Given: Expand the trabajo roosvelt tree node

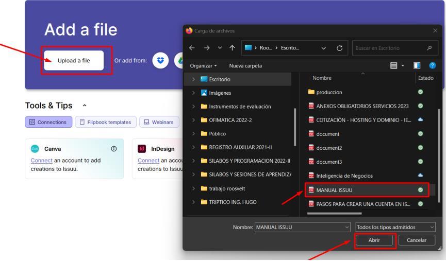Looking at the screenshot, I should 193,188.
